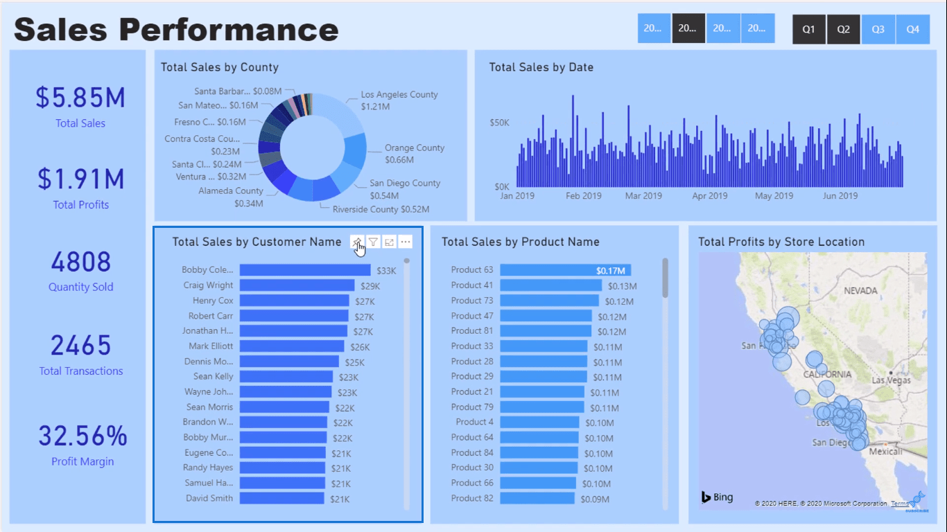Select the Q1 quarter slicer
Screen dimensions: 947x532
[809, 29]
